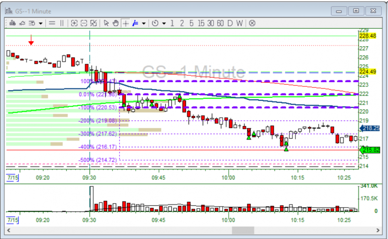
Task: Click the 7/15 date label on price chart
Action: pyautogui.click(x=13, y=178)
